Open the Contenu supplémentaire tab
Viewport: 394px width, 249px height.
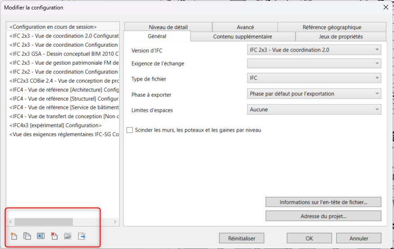point(243,36)
